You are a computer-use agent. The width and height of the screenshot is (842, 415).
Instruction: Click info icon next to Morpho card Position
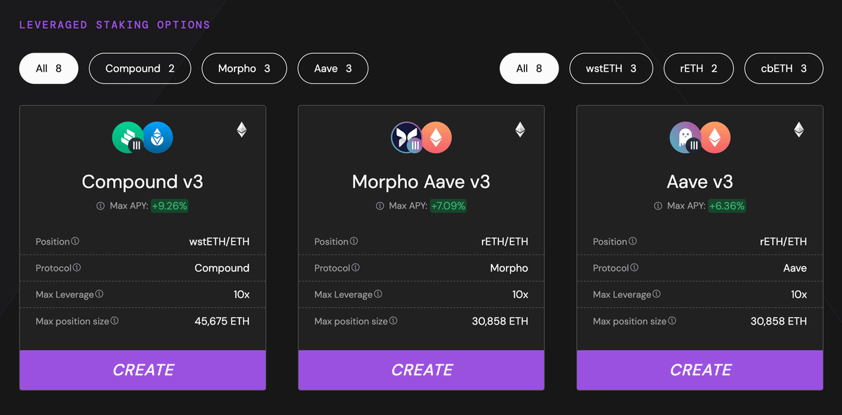[354, 241]
